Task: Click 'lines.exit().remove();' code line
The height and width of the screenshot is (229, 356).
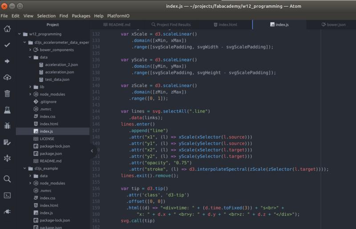Action: tap(150, 176)
